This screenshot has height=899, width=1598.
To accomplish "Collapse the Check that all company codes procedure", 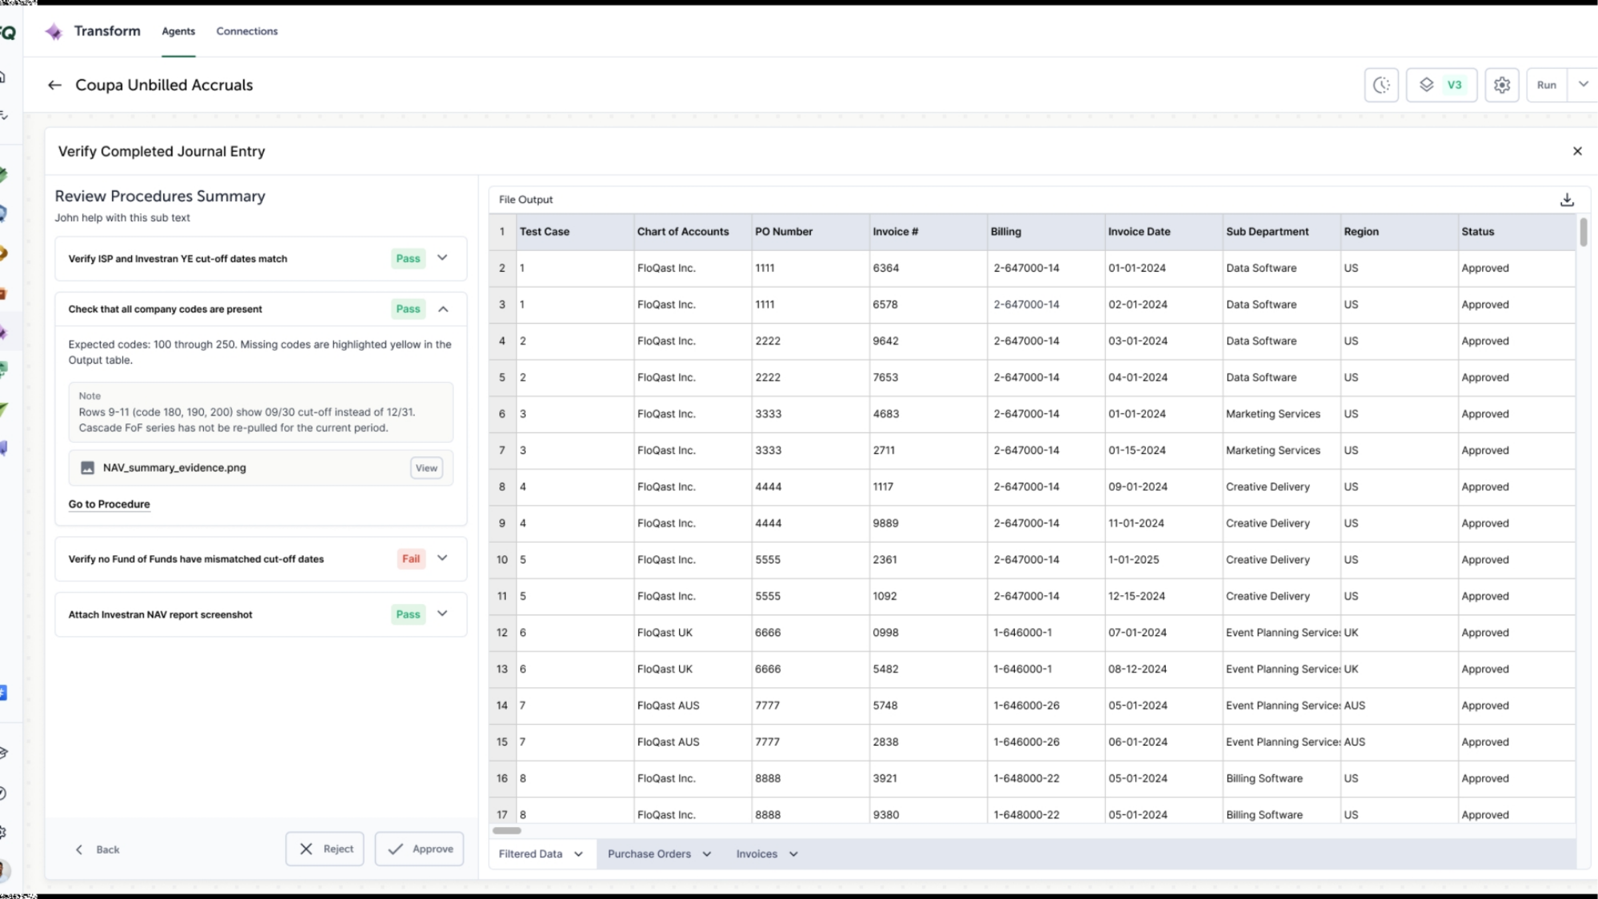I will pos(443,309).
